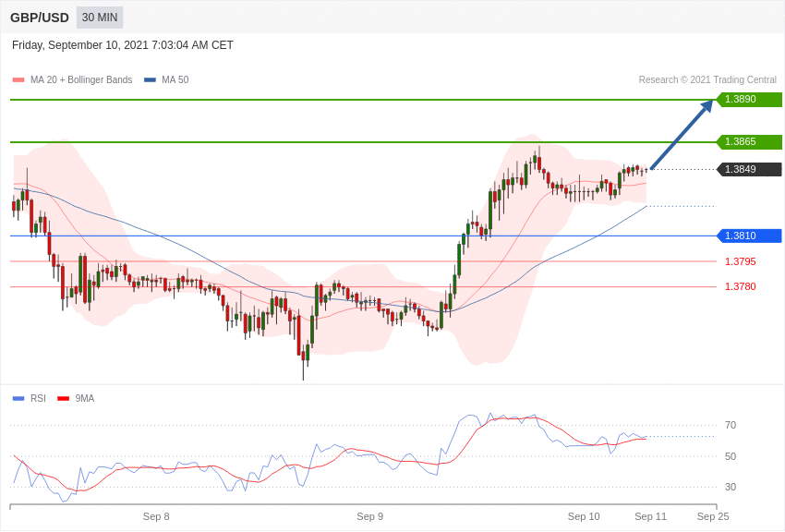Click the 9MA legend label

85,399
